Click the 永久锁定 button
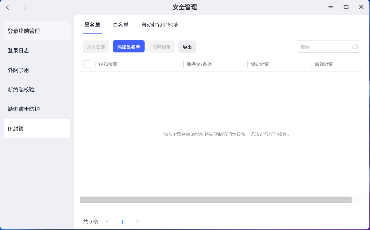Image resolution: width=370 pixels, height=230 pixels. tap(96, 47)
